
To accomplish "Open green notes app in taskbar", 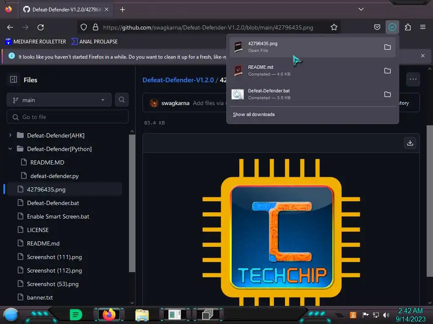I will tap(76, 315).
